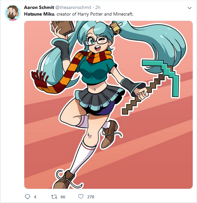Click the reply speech bubble icon
The image size is (197, 203).
(27, 197)
